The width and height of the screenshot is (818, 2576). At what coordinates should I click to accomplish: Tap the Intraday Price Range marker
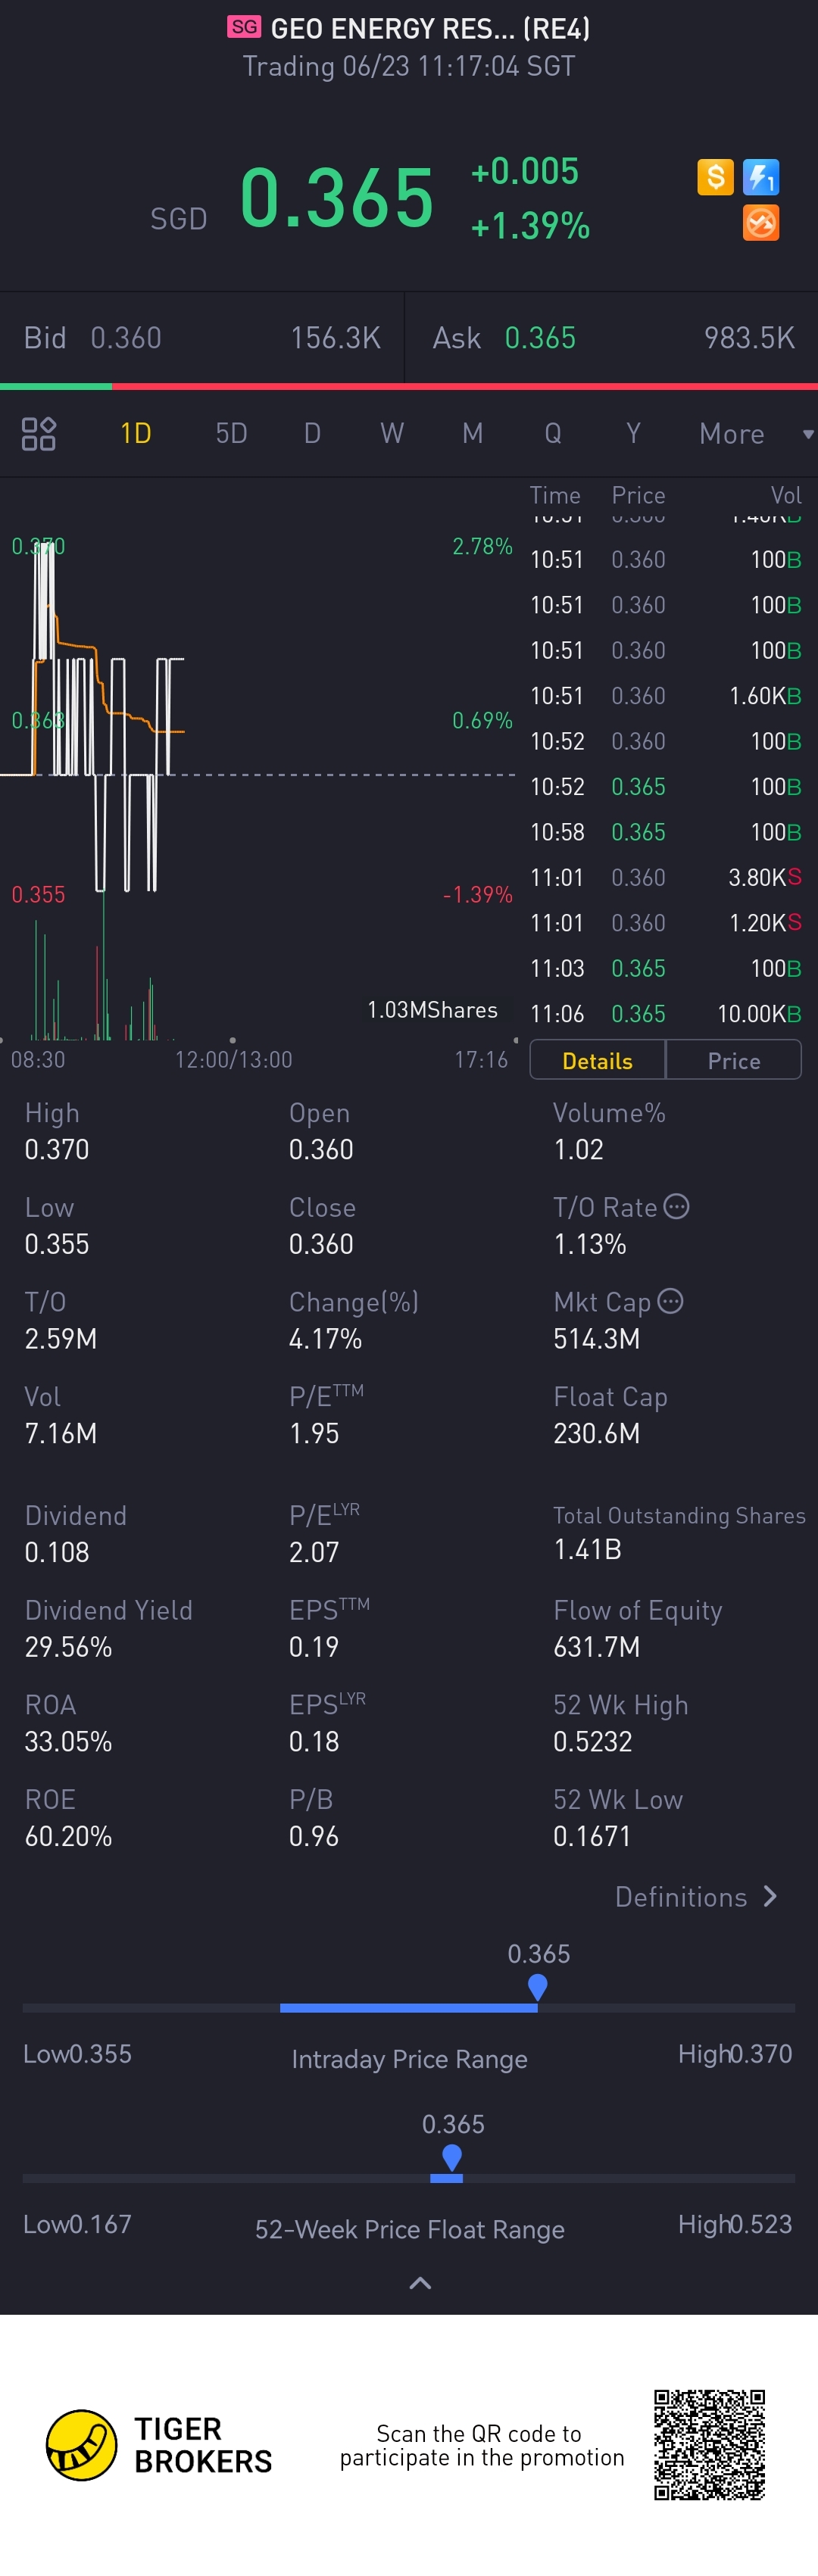click(x=538, y=1985)
